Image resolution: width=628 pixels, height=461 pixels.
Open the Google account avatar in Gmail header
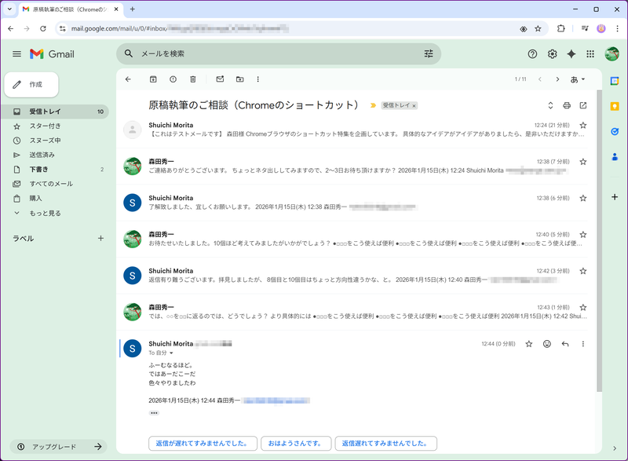point(612,53)
